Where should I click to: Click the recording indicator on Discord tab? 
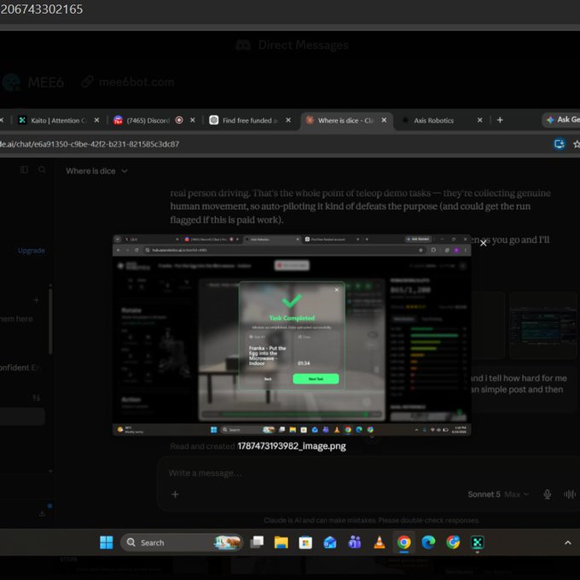coord(179,120)
